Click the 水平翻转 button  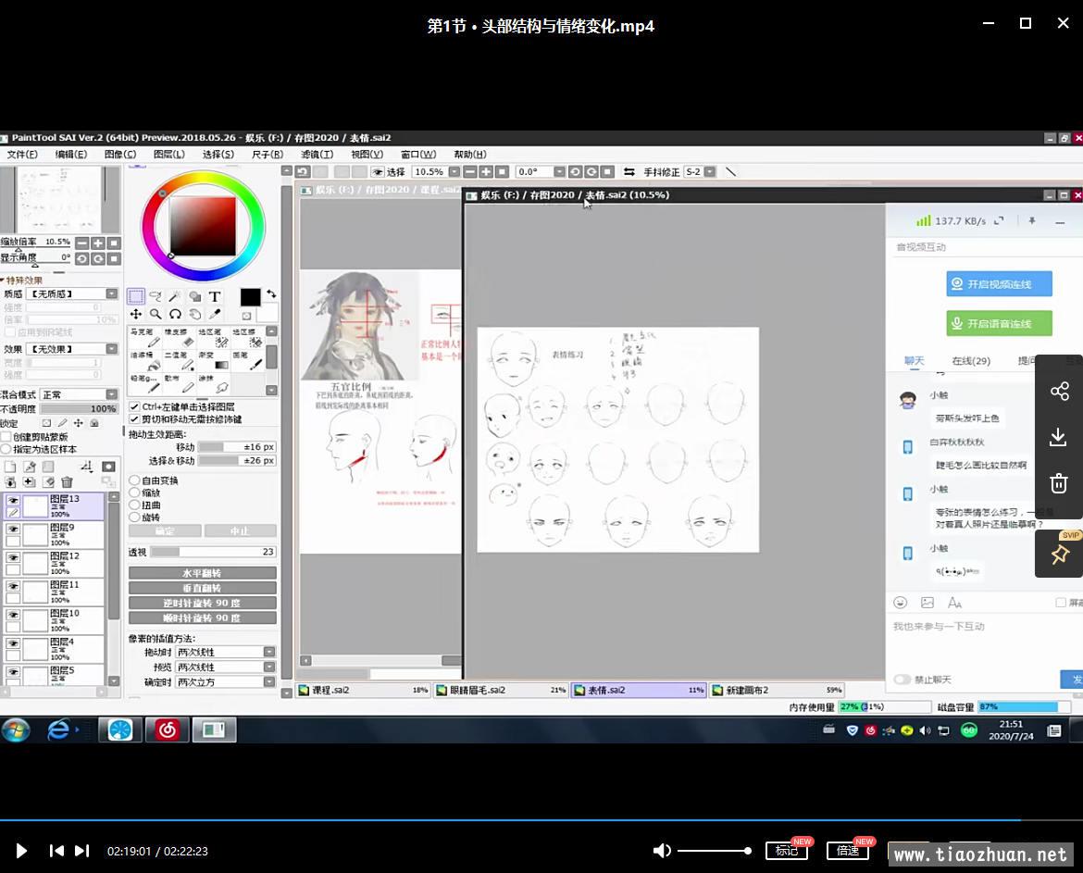coord(202,573)
